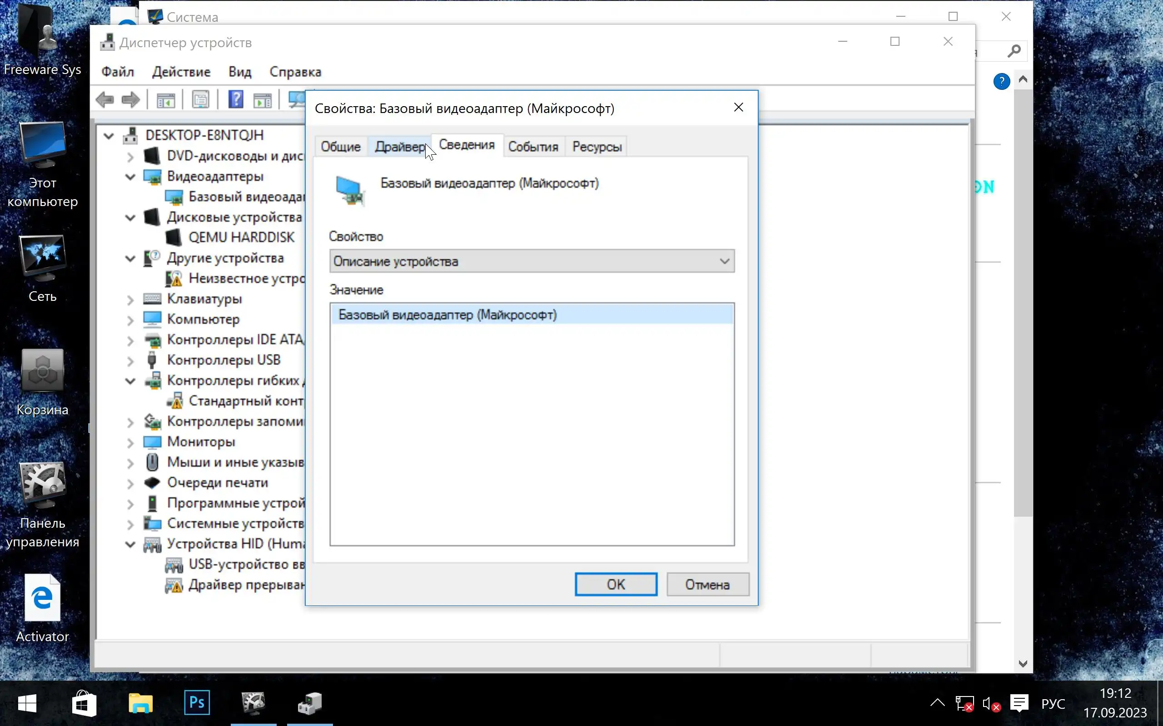Image resolution: width=1163 pixels, height=726 pixels.
Task: Click the Back arrow toolbar icon
Action: (x=105, y=100)
